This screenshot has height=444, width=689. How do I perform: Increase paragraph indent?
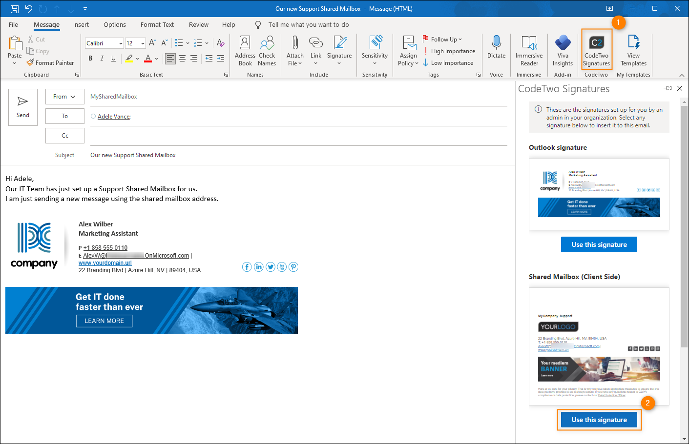tap(221, 59)
